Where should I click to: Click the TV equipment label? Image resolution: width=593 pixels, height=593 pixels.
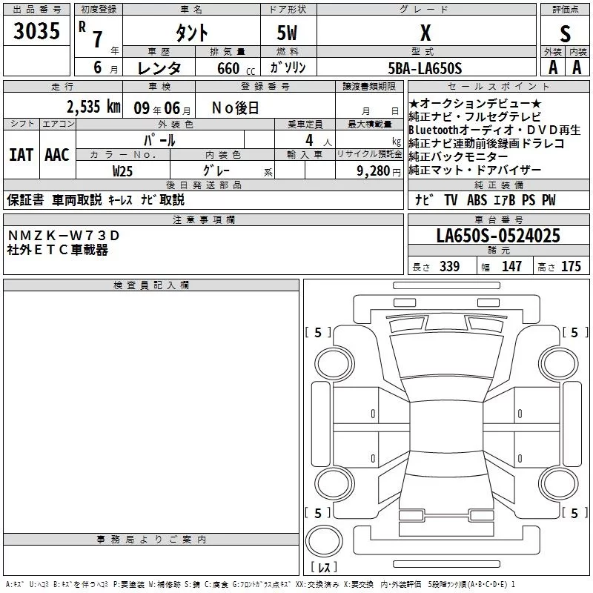click(x=451, y=199)
